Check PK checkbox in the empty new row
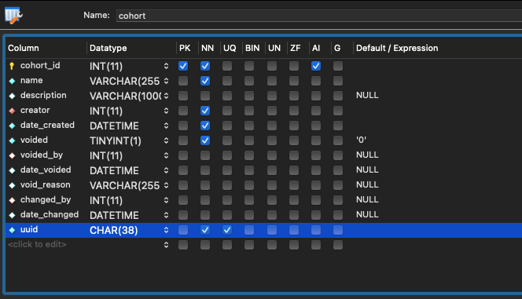Viewport: 522px width, 299px height. pyautogui.click(x=183, y=245)
